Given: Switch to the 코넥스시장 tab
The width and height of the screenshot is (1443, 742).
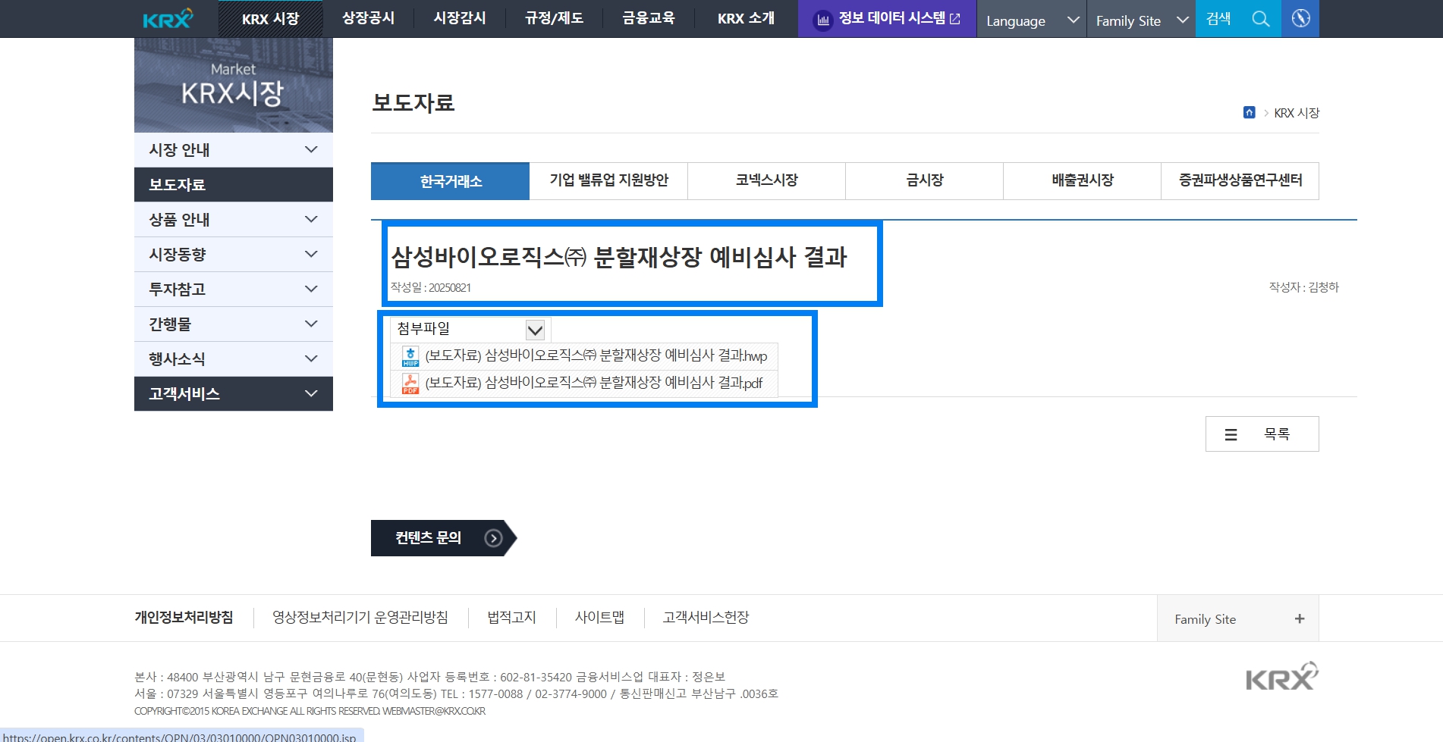Looking at the screenshot, I should (766, 181).
